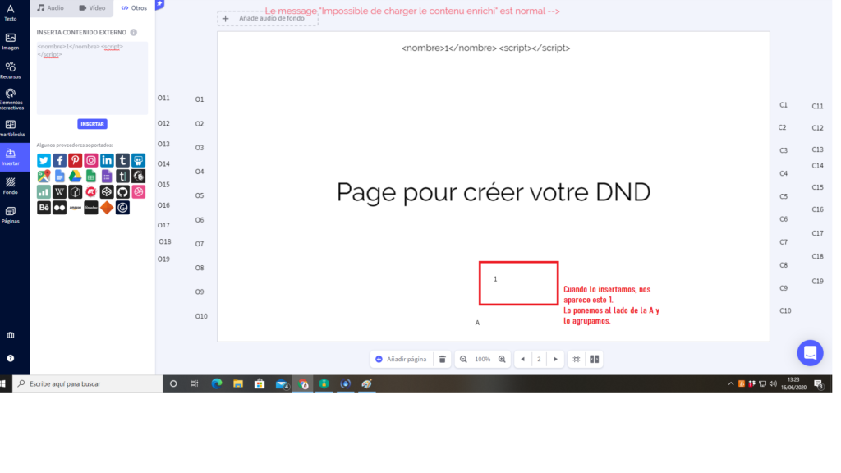
Task: Toggle the grid view button
Action: click(577, 359)
